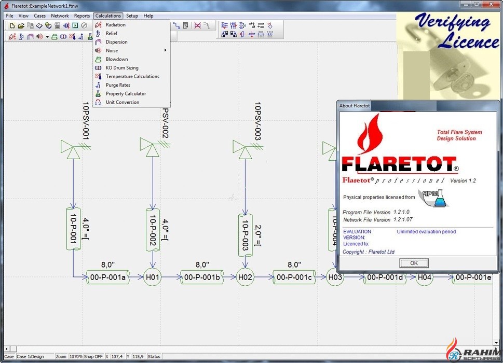Select pipe 00-P-001b on the canvas
This screenshot has width=503, height=363.
[x=202, y=277]
